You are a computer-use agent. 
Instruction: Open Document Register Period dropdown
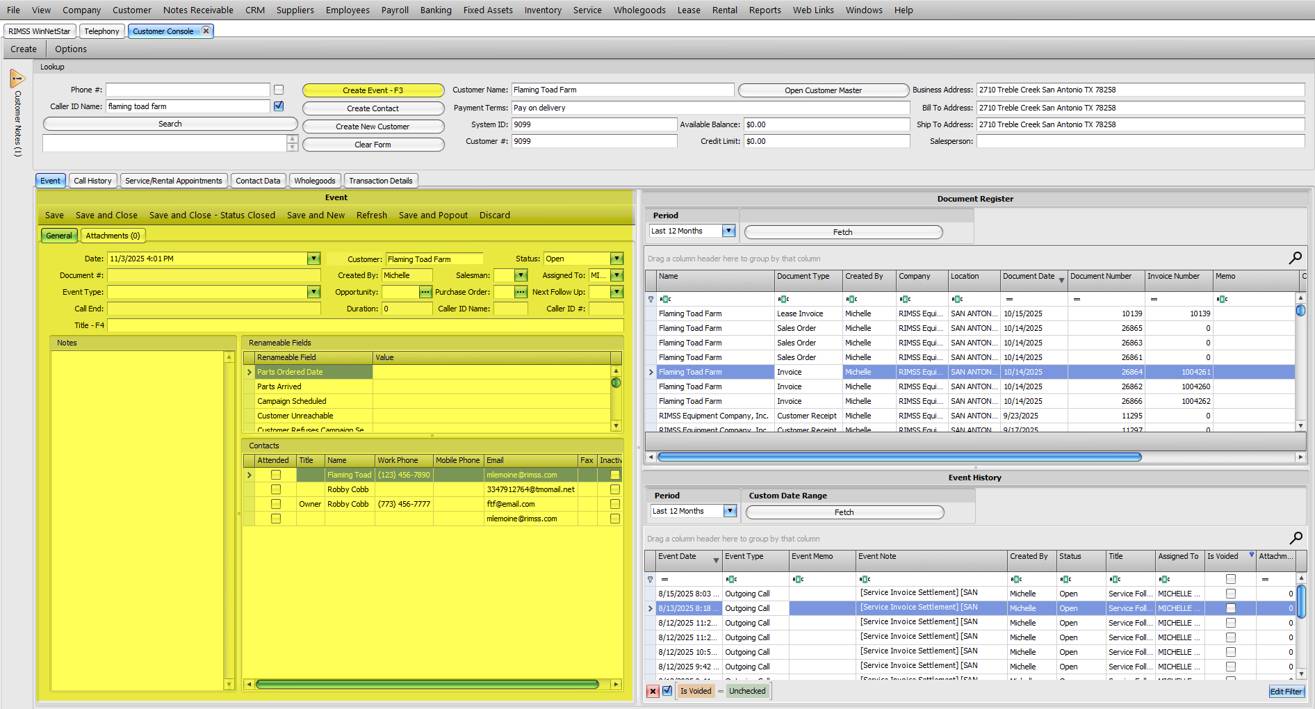(728, 231)
